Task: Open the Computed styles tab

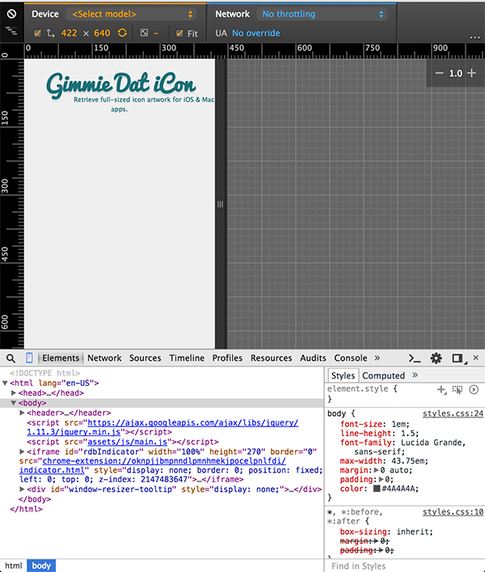Action: pos(383,375)
